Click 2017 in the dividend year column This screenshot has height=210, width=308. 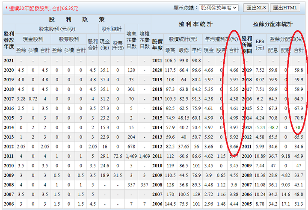tap(9, 99)
